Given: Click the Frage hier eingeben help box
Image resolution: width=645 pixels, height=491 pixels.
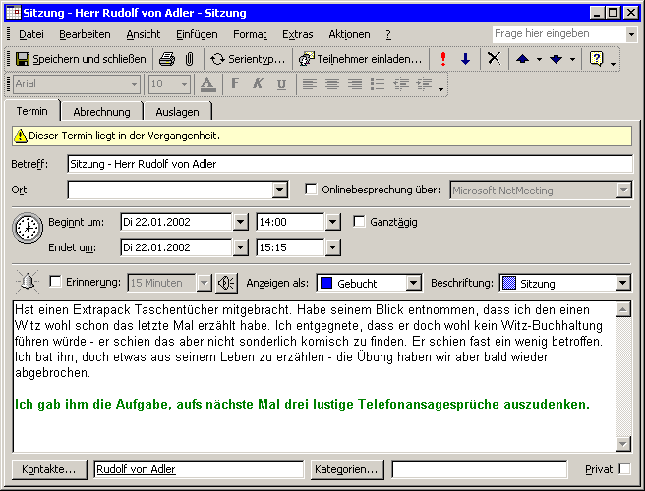Looking at the screenshot, I should coord(559,33).
